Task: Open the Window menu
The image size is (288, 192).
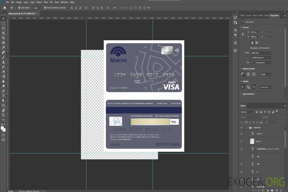Action: (64, 2)
